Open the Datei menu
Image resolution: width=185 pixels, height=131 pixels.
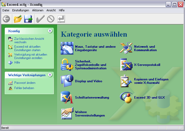[6, 10]
